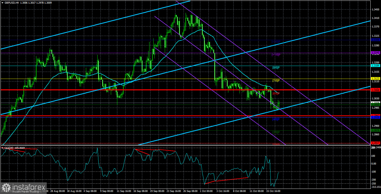Viewport: 381px width, 194px height.
Task: Click the [3/8]P Murrey level label
Action: (x=276, y=132)
